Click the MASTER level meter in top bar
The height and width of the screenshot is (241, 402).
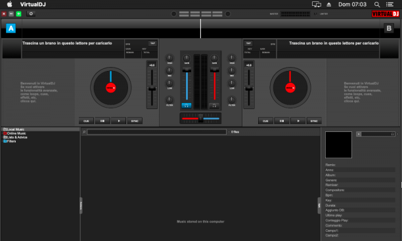296,14
